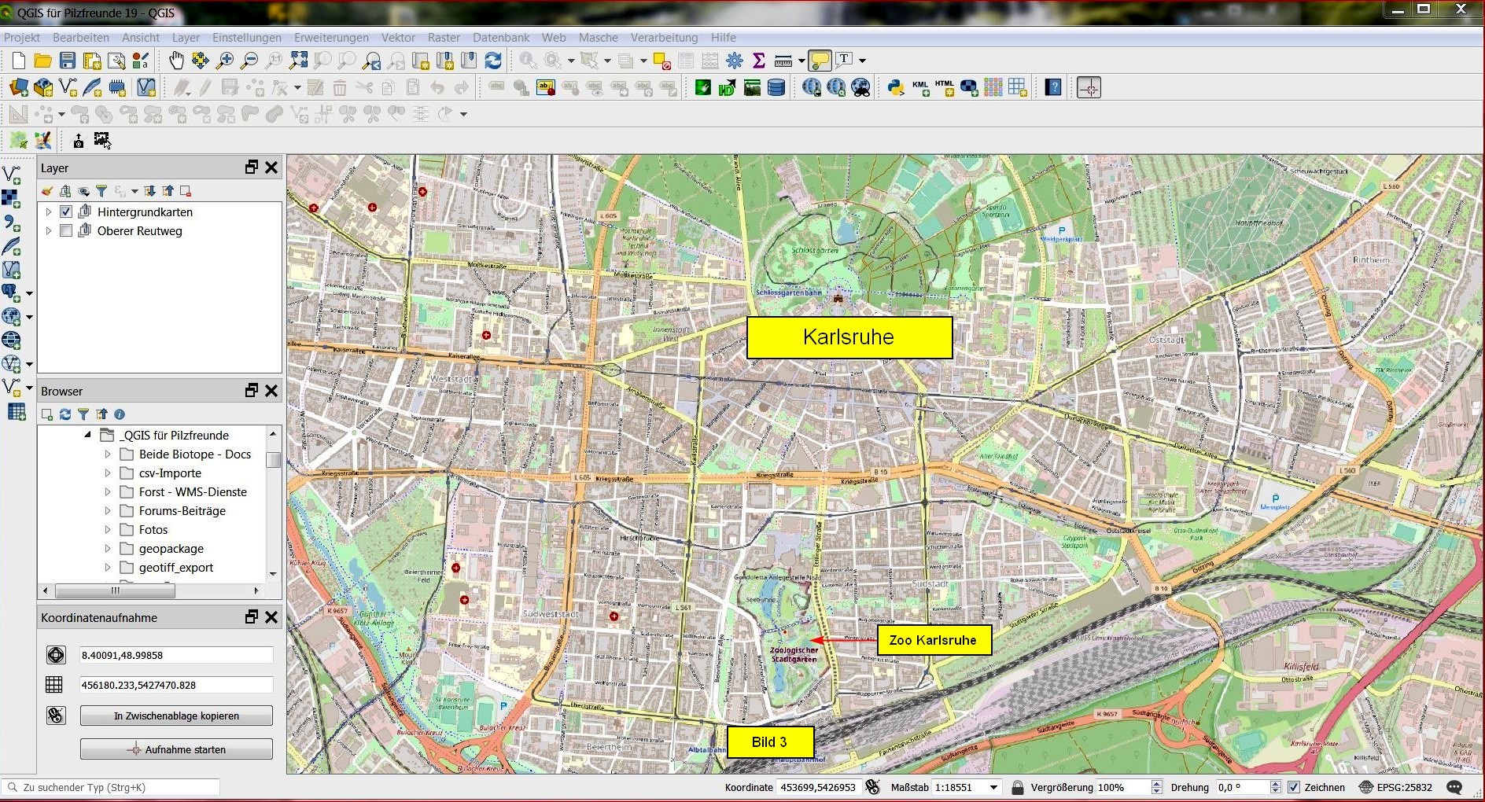This screenshot has width=1485, height=802.
Task: Open the log messages speech bubble icon
Action: coord(1454,787)
